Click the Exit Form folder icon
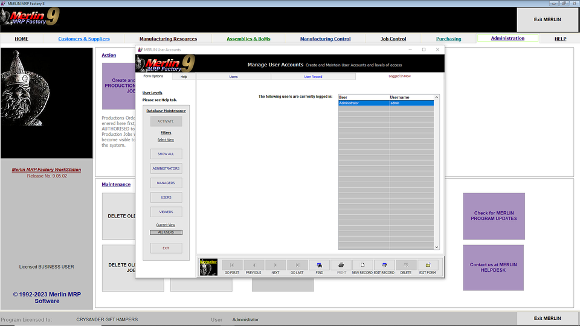Viewport: 580px width, 326px height. pos(428,265)
